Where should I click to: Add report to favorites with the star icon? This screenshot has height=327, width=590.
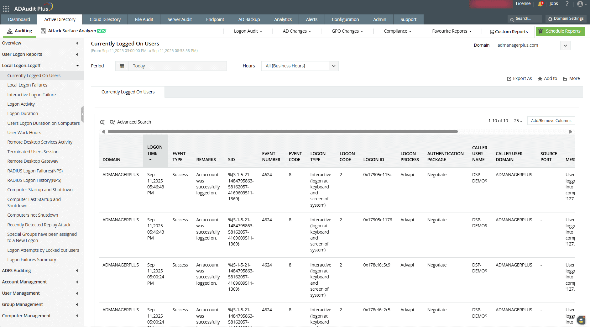tap(540, 78)
